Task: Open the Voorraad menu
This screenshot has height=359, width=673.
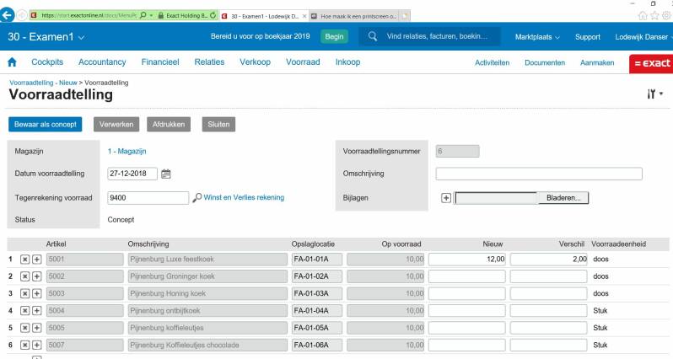Action: [303, 62]
